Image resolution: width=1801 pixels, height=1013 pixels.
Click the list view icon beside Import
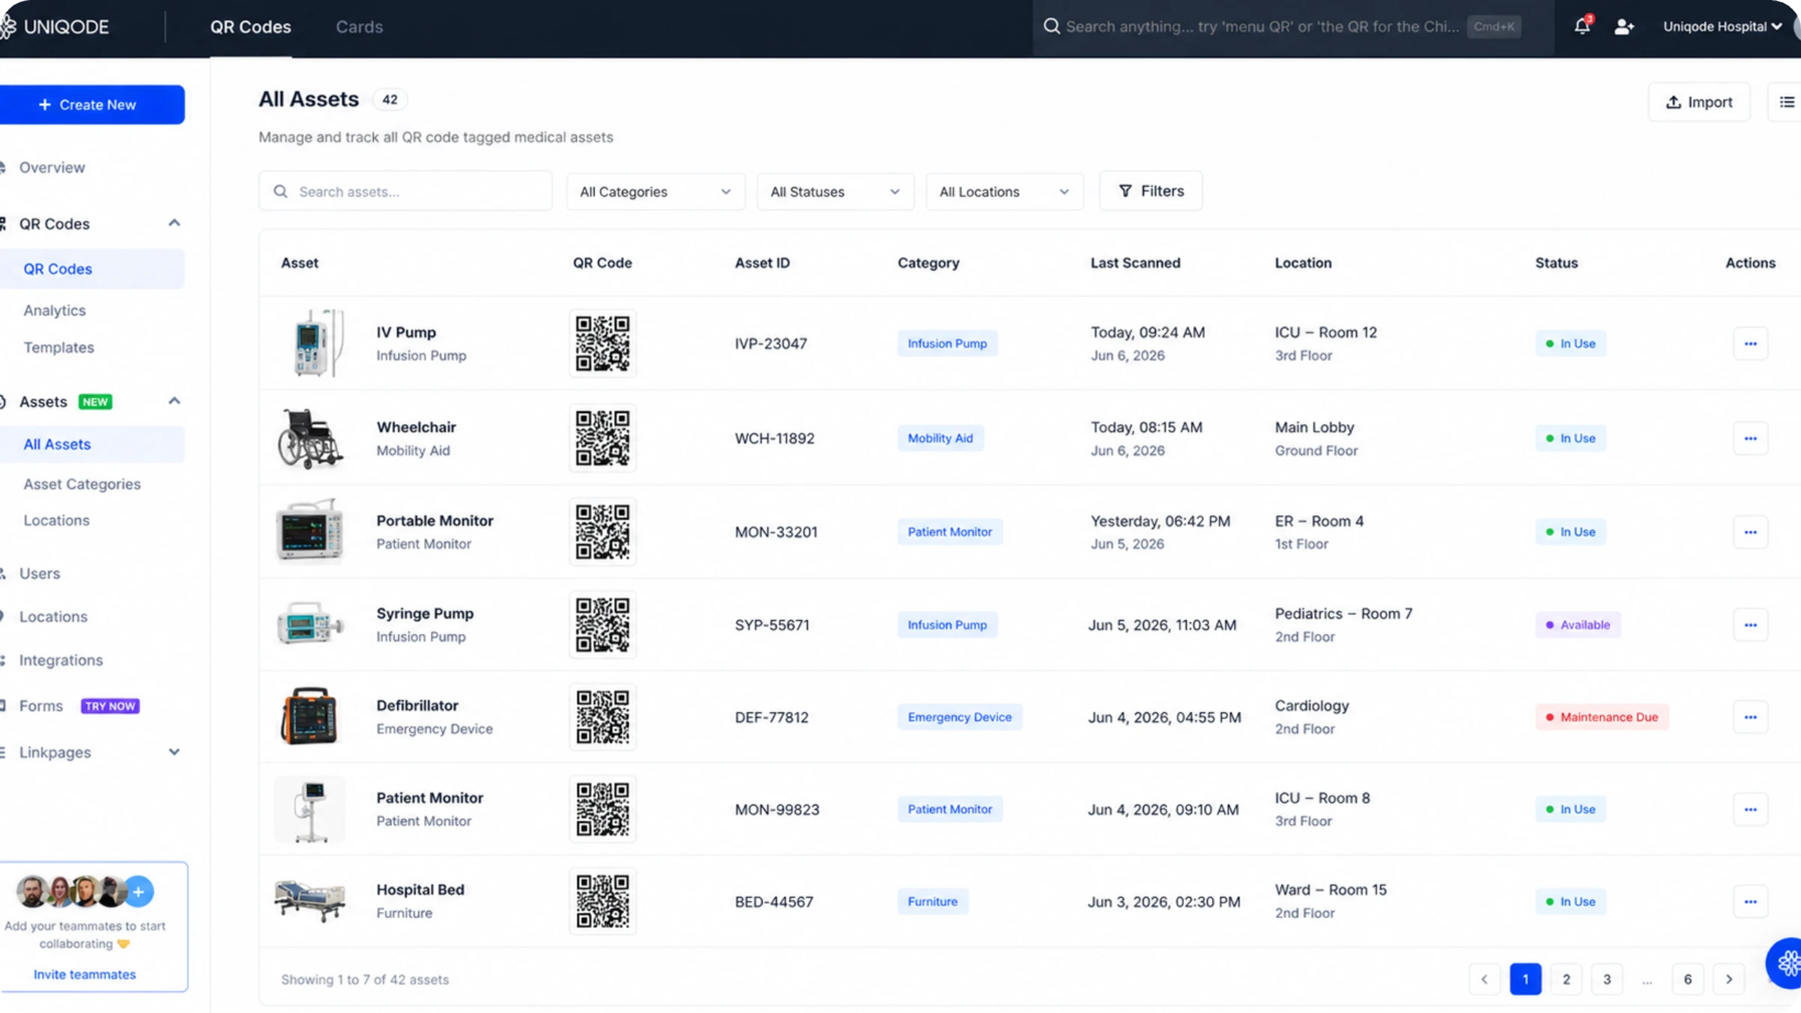click(x=1786, y=102)
